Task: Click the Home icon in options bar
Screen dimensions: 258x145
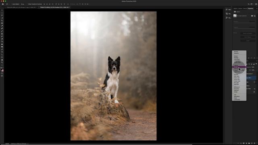Action: coord(3,4)
